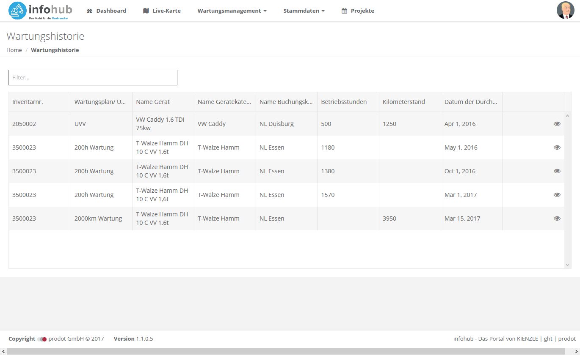
Task: Expand the Wartungsmanagement dropdown menu
Action: click(x=232, y=11)
